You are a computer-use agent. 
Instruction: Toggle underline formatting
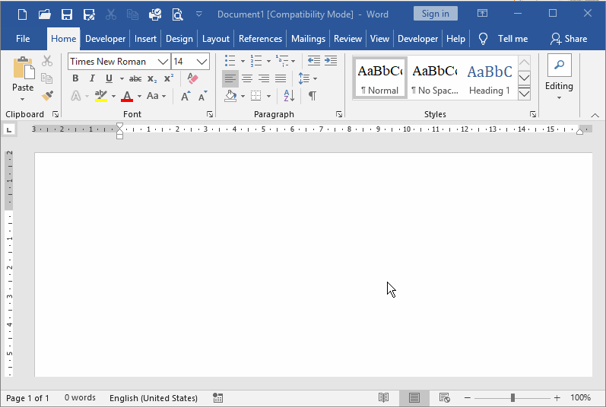(x=109, y=78)
